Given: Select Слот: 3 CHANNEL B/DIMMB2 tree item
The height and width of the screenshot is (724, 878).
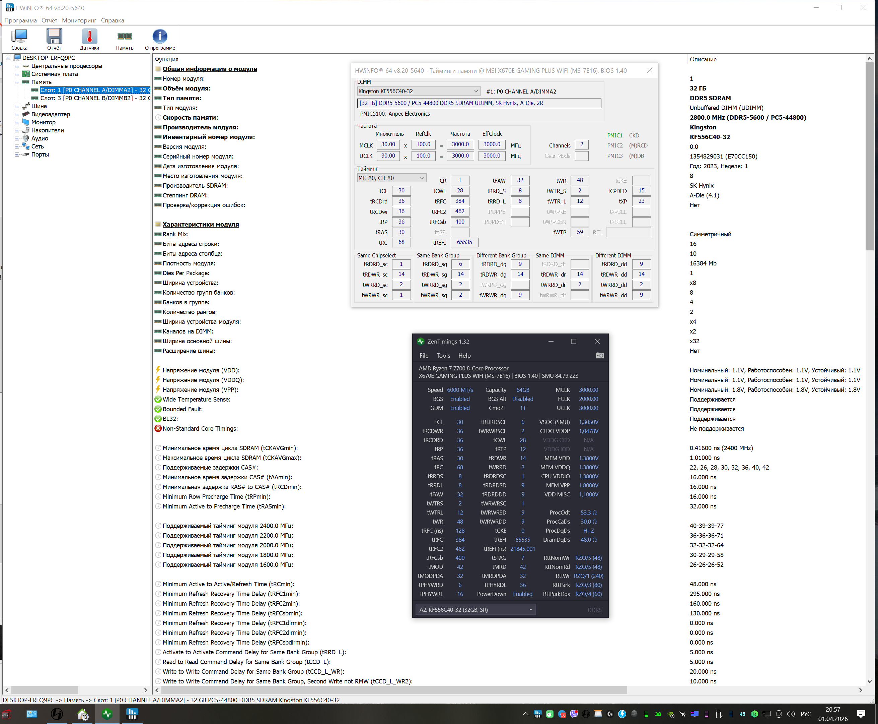Looking at the screenshot, I should coord(95,98).
